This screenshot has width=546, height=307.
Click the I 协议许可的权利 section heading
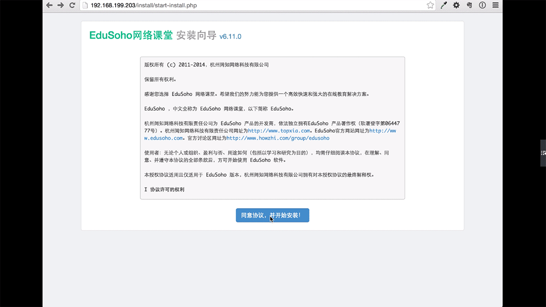[164, 190]
